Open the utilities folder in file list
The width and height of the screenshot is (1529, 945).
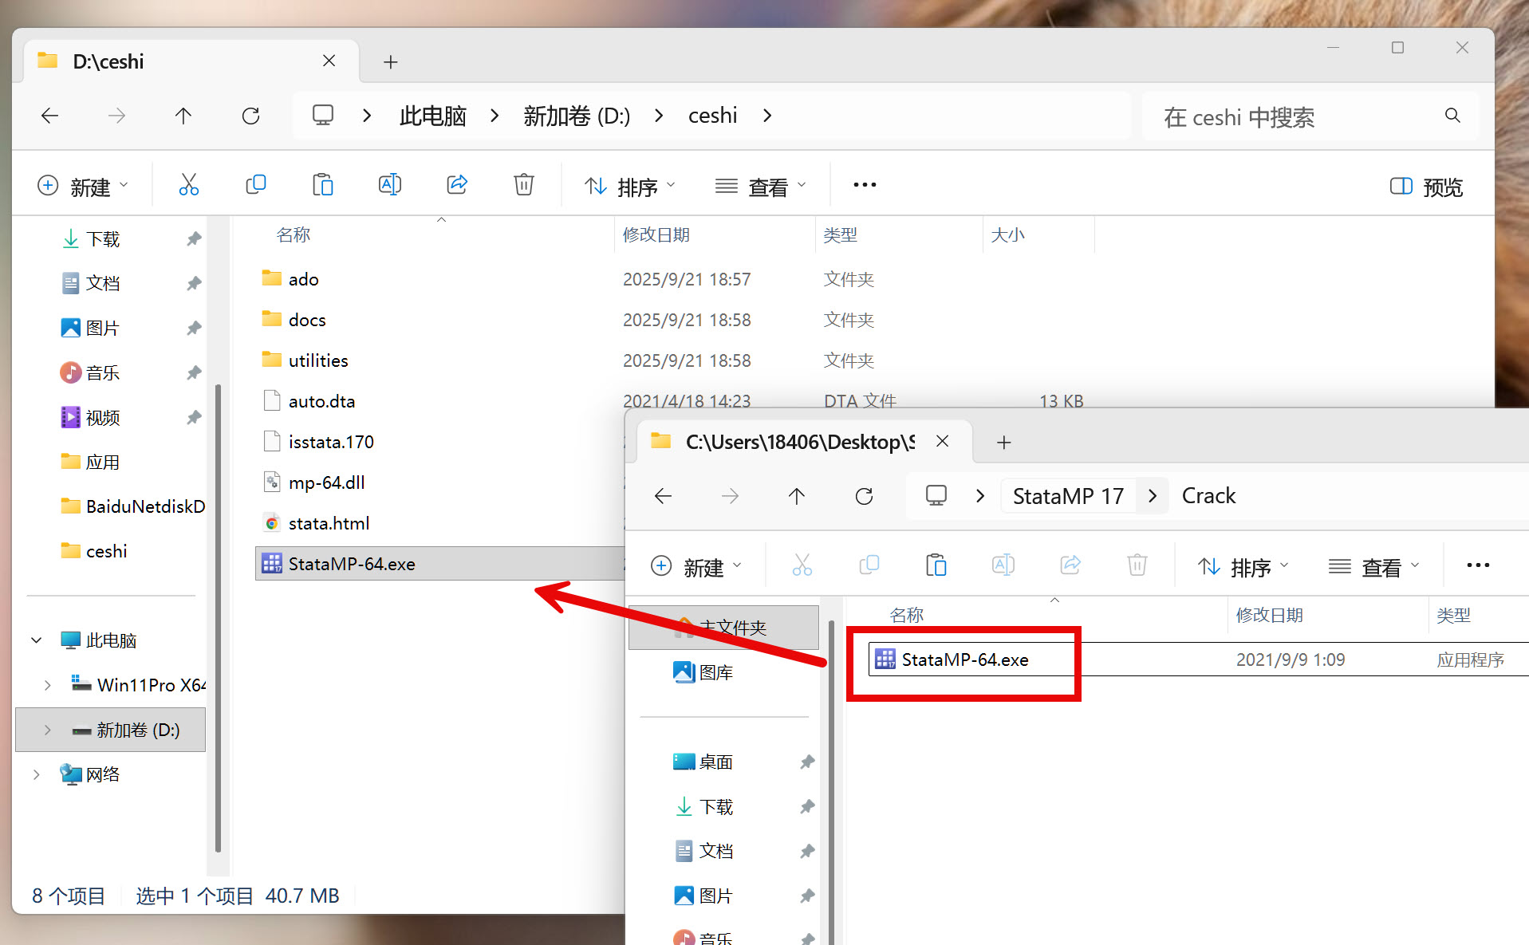click(x=317, y=360)
